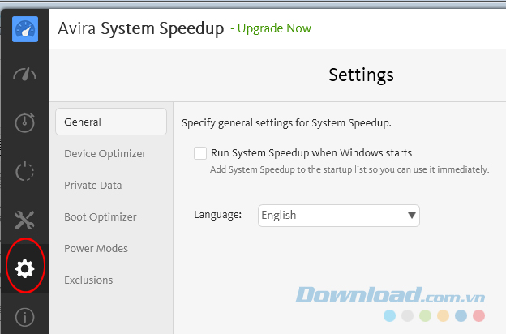
Task: Show the Power Modes settings tab
Action: pos(96,249)
